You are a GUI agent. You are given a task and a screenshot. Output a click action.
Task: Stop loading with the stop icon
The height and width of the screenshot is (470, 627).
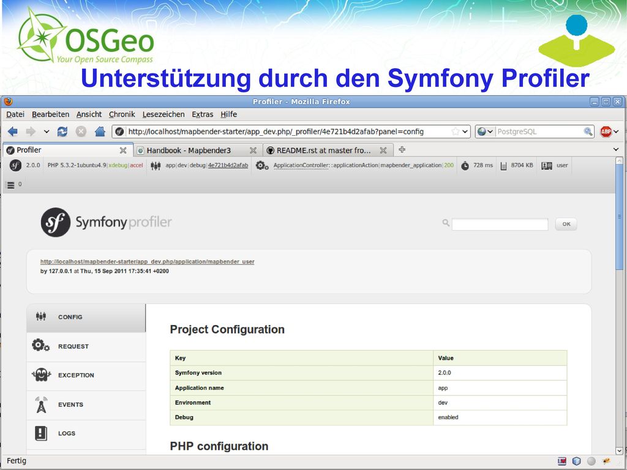[81, 132]
